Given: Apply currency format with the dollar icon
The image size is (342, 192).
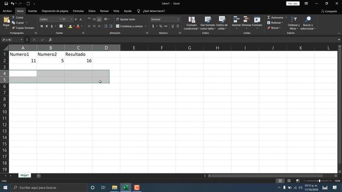Looking at the screenshot, I should click(x=153, y=26).
